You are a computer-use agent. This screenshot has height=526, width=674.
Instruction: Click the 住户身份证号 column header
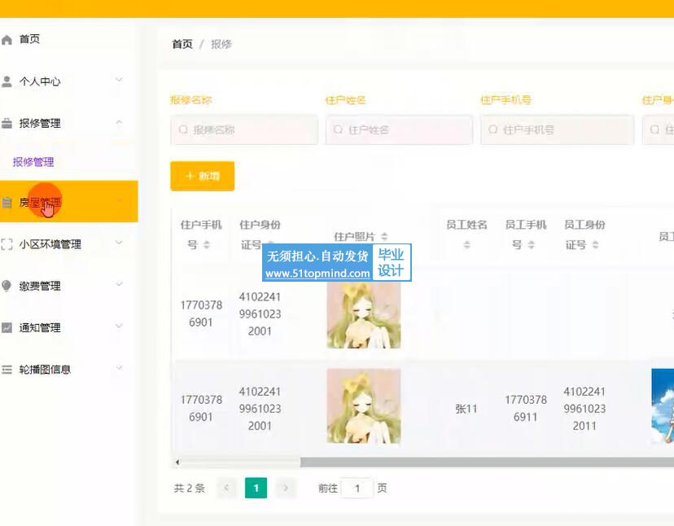click(260, 235)
